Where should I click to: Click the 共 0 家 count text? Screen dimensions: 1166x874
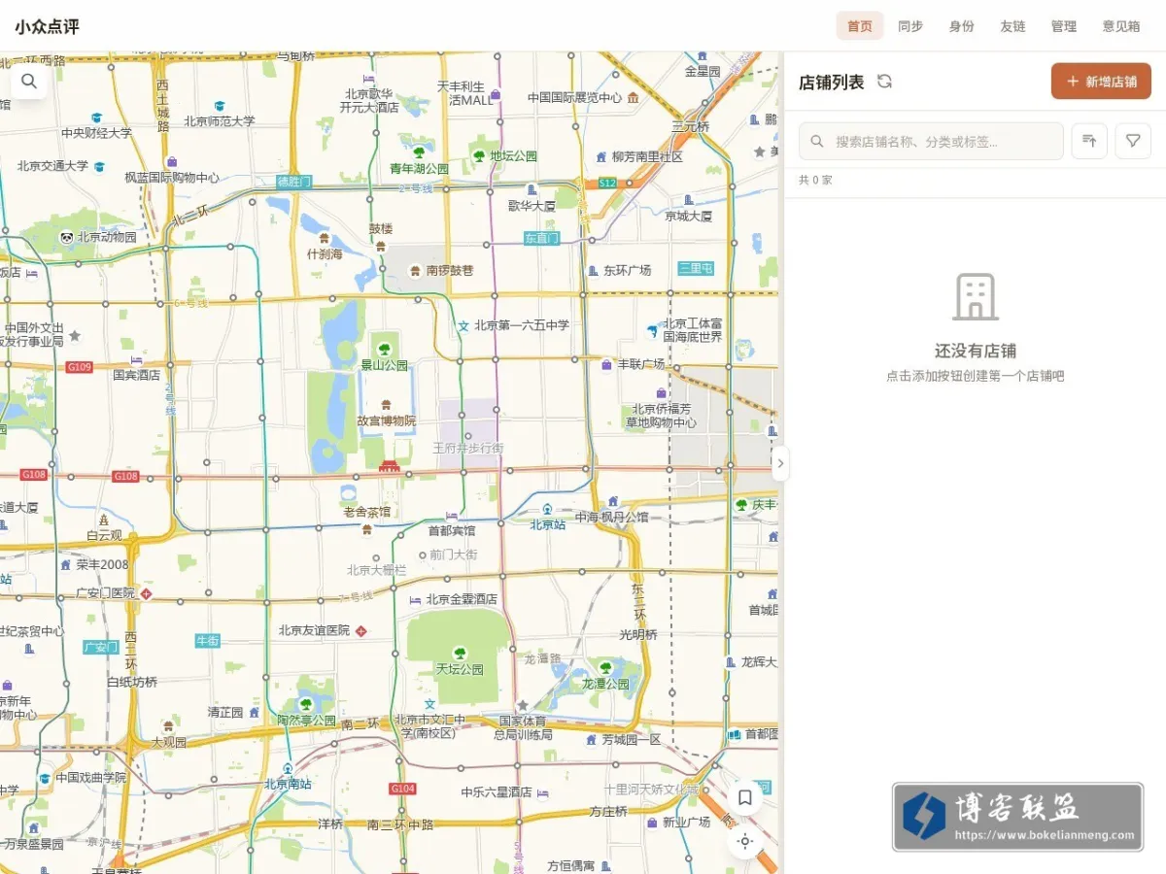pyautogui.click(x=815, y=180)
